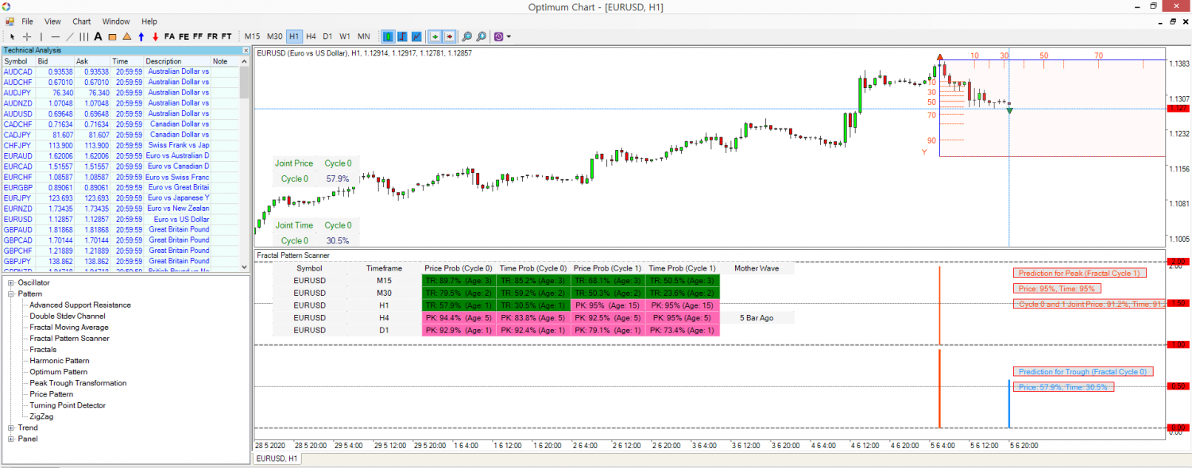1192x468 pixels.
Task: Enable the H4 timeframe
Action: [310, 36]
